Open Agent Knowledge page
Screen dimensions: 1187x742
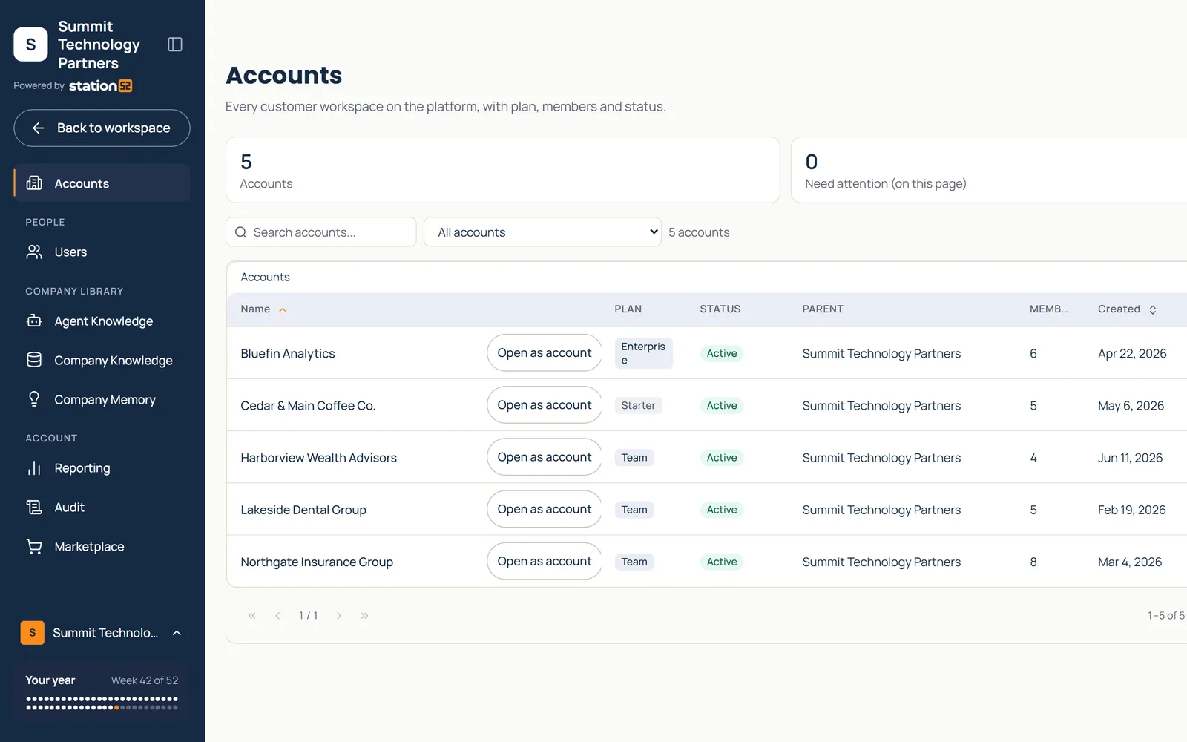pyautogui.click(x=102, y=321)
